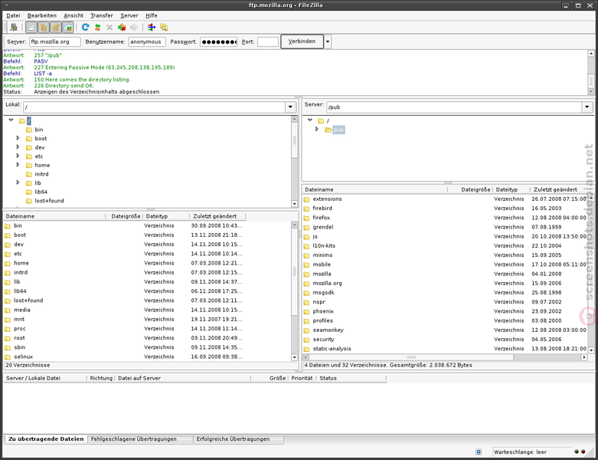Toggle directory comparison icon
The image size is (598, 460).
[164, 27]
